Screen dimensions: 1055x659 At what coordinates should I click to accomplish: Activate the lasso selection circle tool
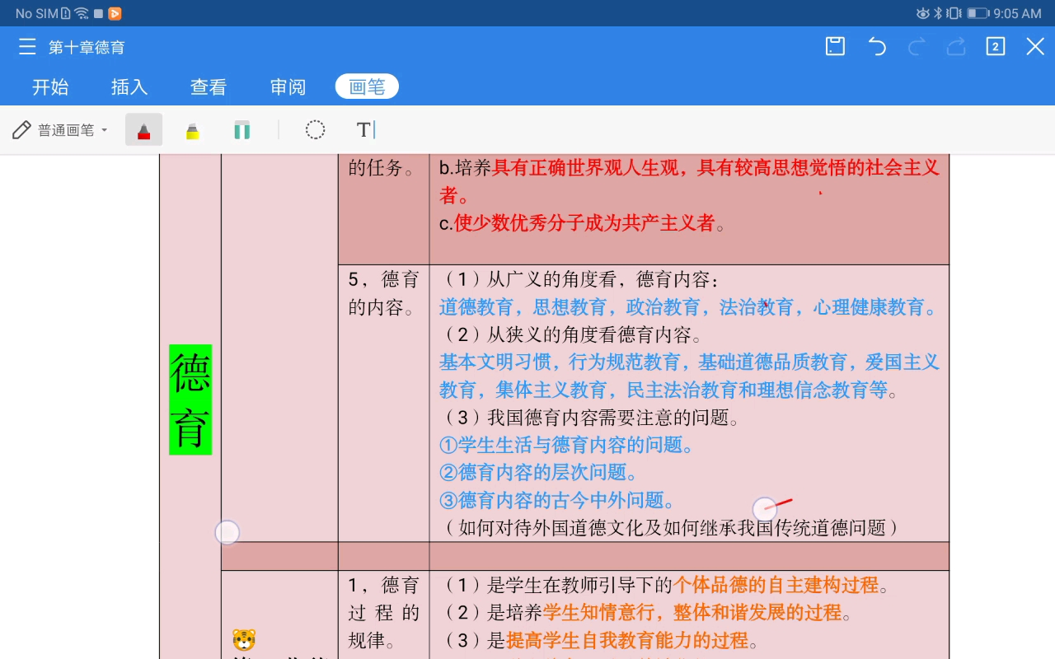tap(315, 129)
